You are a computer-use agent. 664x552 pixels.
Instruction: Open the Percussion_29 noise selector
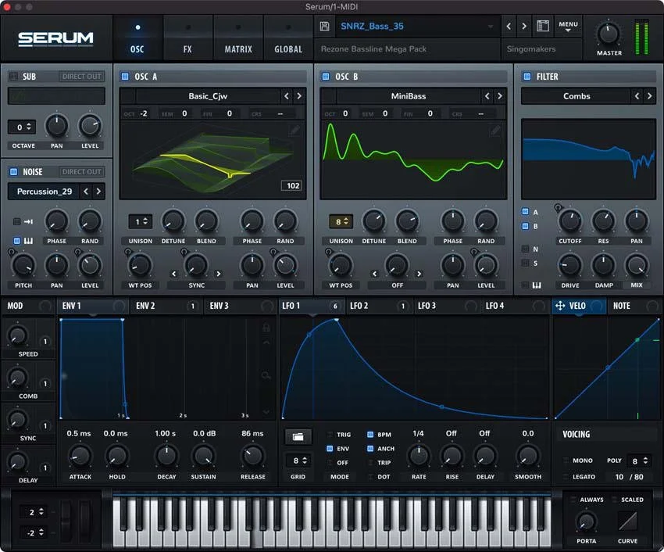coord(44,192)
